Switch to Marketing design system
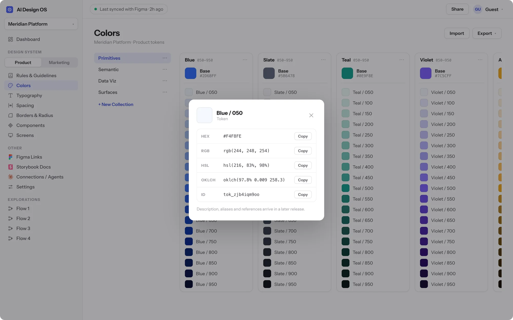The height and width of the screenshot is (320, 513). tap(59, 62)
